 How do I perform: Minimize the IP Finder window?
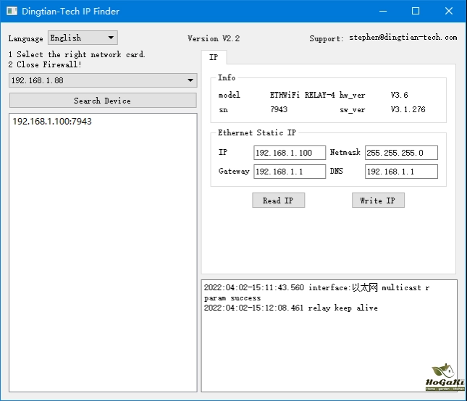(382, 12)
